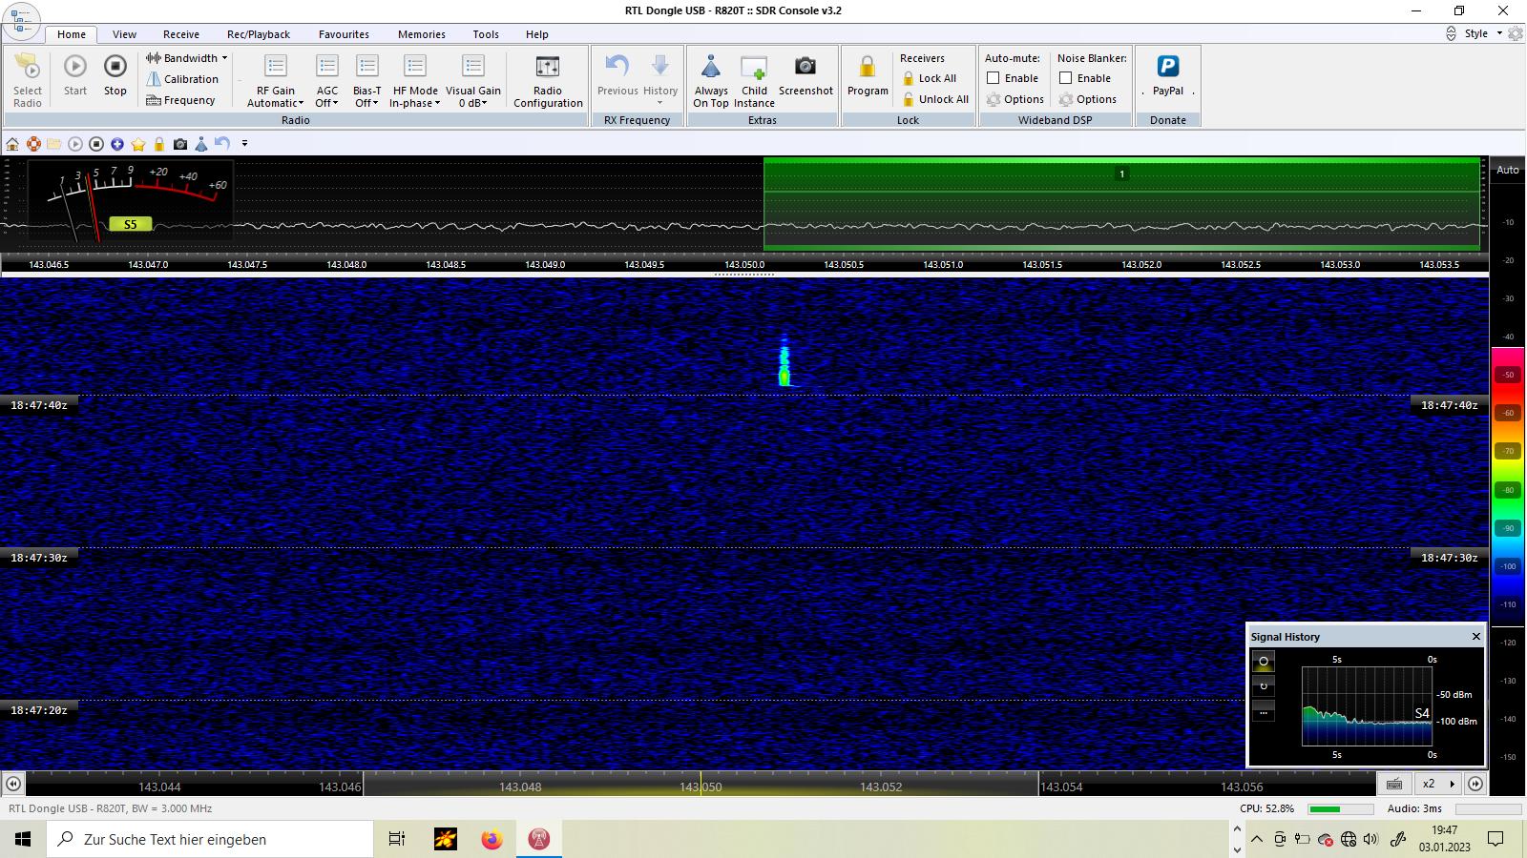This screenshot has height=858, width=1527.
Task: Click the padlock icon in quick toolbar
Action: 159,144
